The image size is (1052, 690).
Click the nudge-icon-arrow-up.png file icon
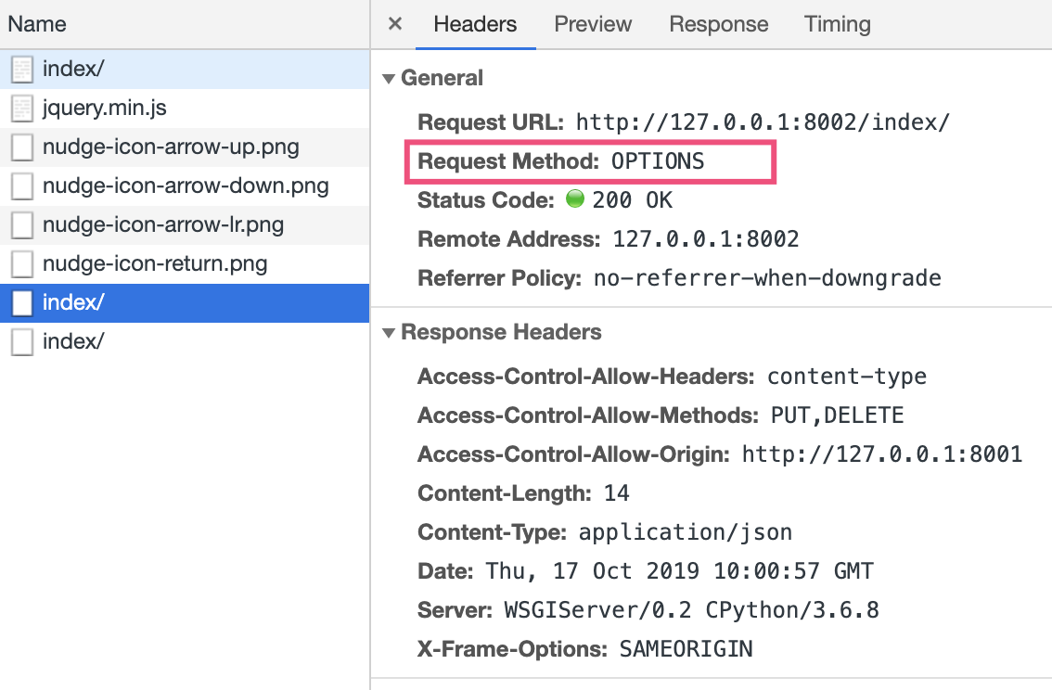point(22,147)
